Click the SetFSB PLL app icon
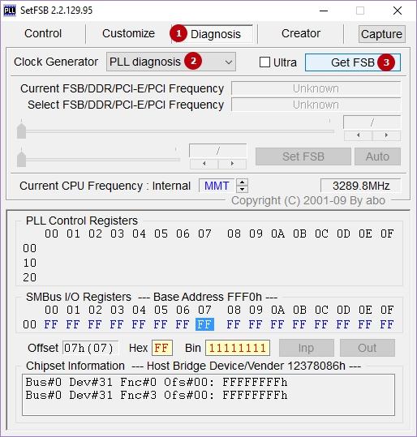 pyautogui.click(x=10, y=11)
